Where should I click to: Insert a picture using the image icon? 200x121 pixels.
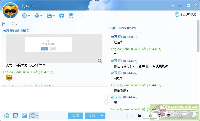point(24,116)
